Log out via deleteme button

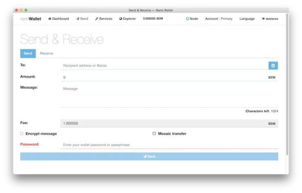click(x=270, y=19)
